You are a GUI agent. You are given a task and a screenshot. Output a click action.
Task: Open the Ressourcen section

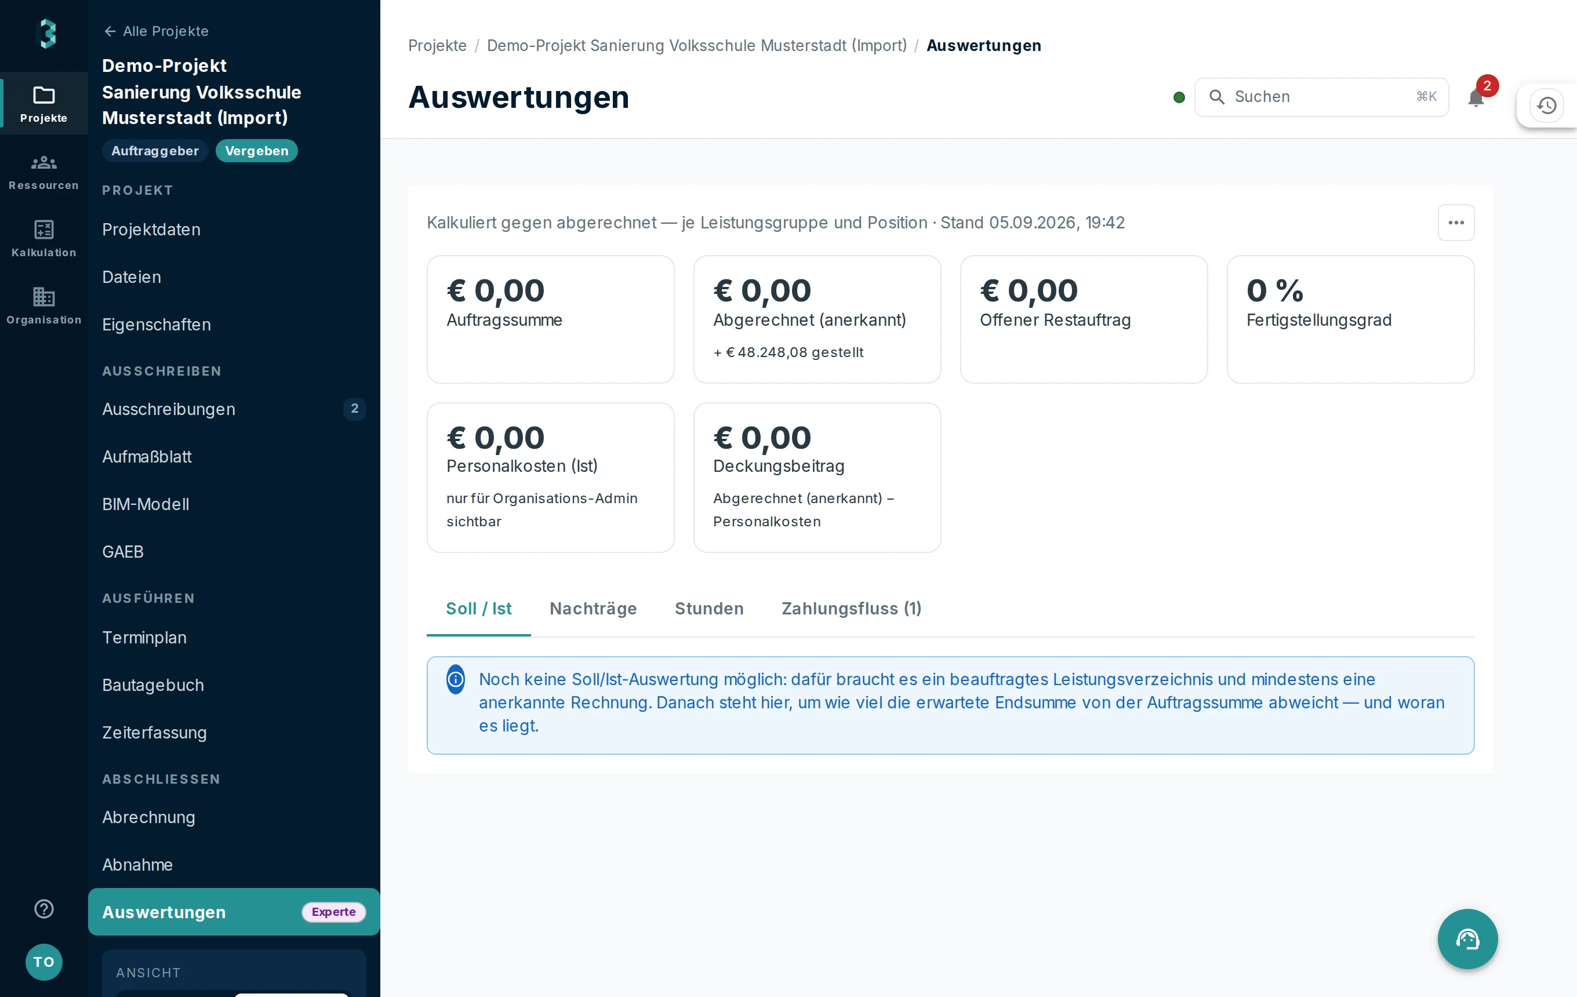[44, 172]
